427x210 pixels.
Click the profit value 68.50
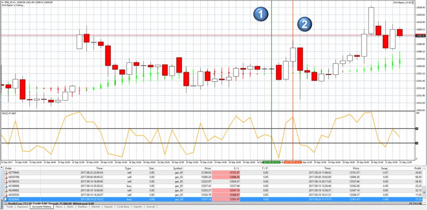tap(418, 177)
